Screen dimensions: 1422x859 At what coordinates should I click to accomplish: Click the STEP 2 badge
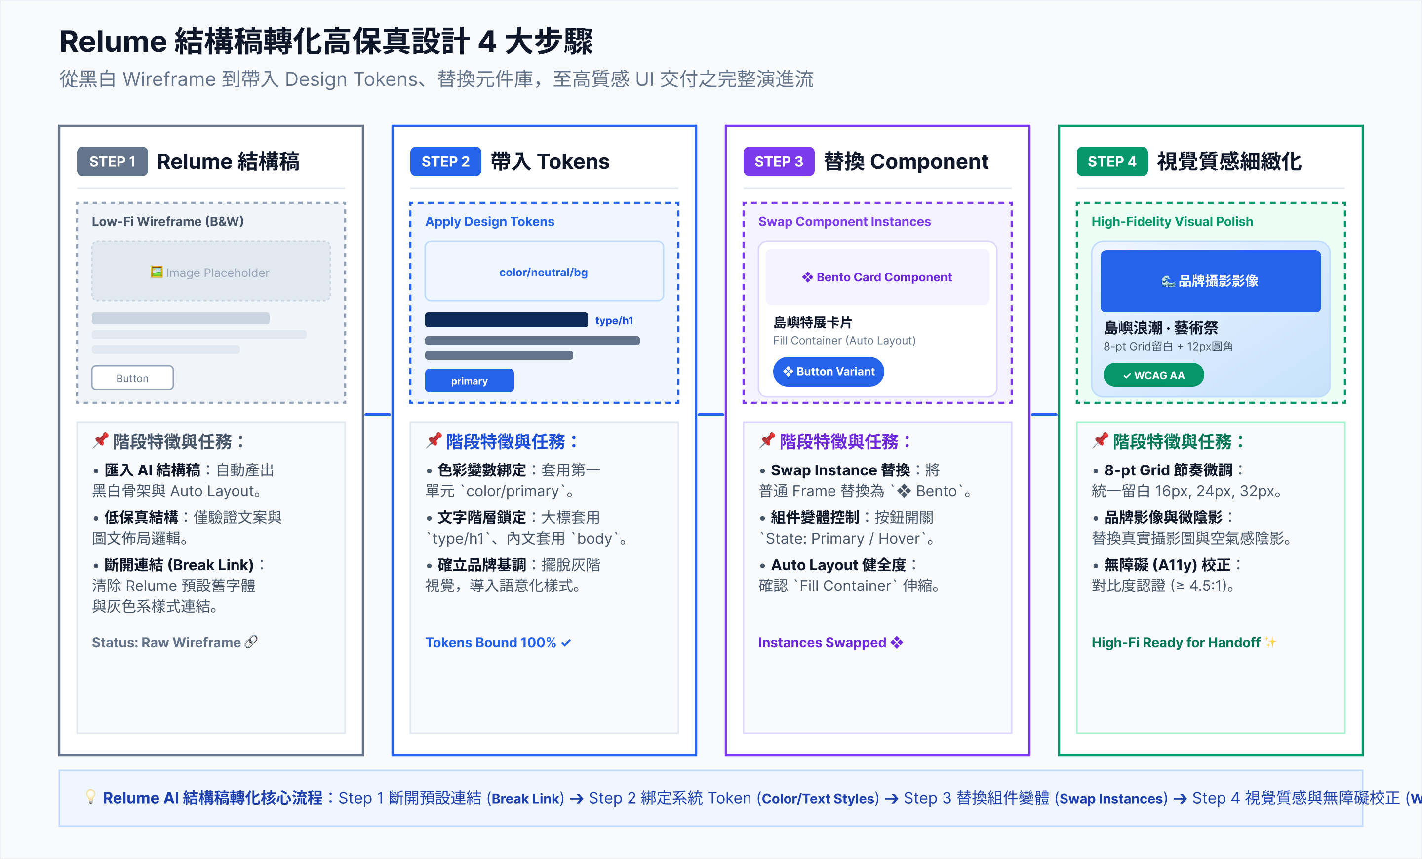click(x=445, y=161)
